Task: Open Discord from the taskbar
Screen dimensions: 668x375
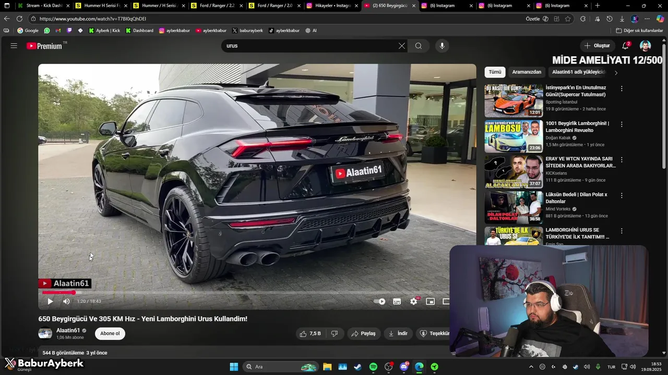Action: tap(404, 367)
